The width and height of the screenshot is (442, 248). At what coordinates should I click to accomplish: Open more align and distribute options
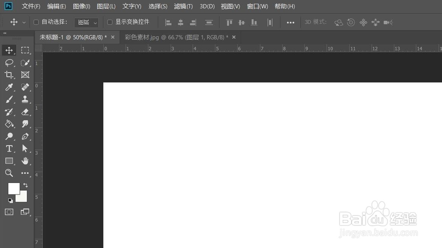290,23
